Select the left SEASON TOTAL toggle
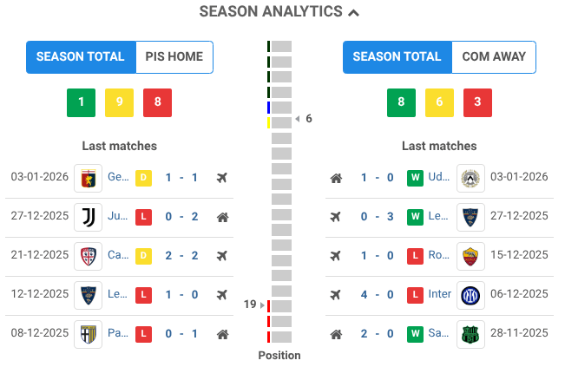Image resolution: width=565 pixels, height=367 pixels. (81, 57)
